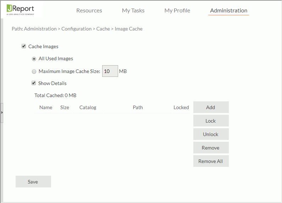Click the Lock button
The height and width of the screenshot is (203, 282).
pyautogui.click(x=211, y=121)
